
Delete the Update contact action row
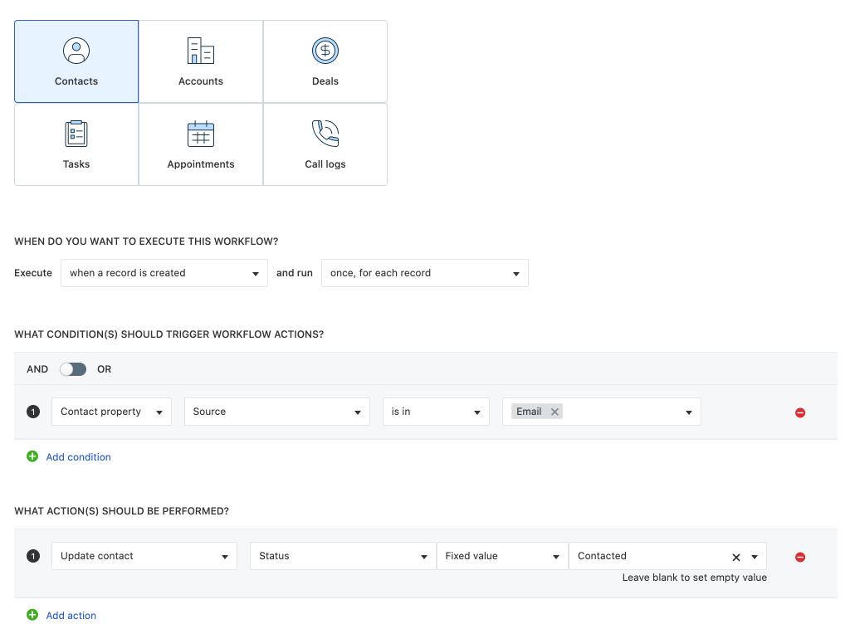(x=800, y=557)
